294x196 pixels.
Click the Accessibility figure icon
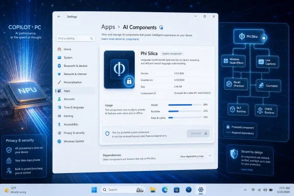(x=59, y=125)
